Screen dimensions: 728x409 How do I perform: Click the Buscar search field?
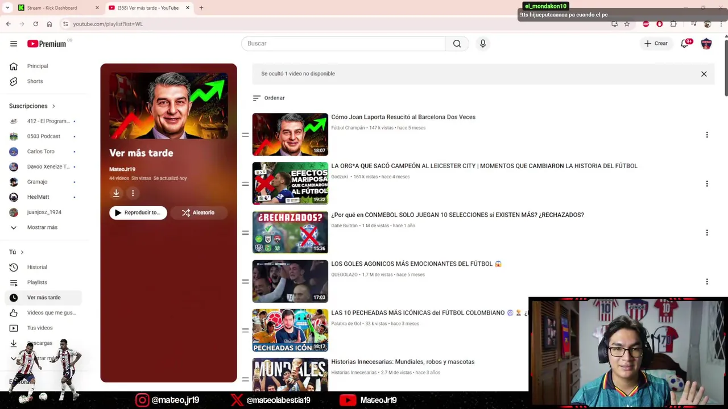pyautogui.click(x=343, y=44)
